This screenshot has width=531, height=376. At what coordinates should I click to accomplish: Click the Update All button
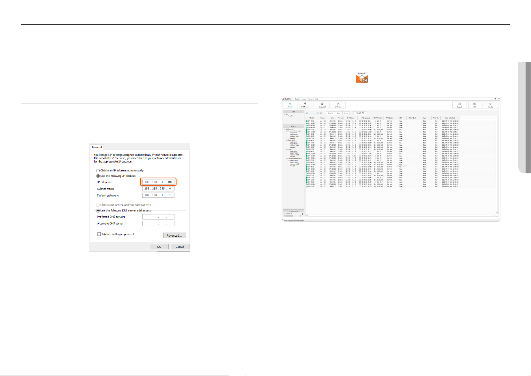[360, 113]
